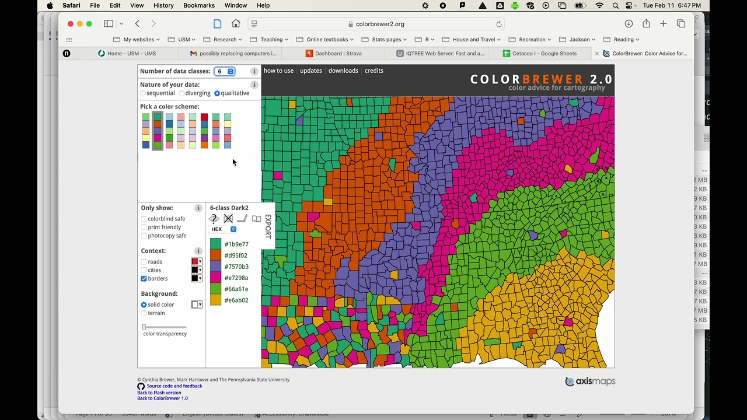Switch to Home - USM - UMS tab

coord(127,54)
